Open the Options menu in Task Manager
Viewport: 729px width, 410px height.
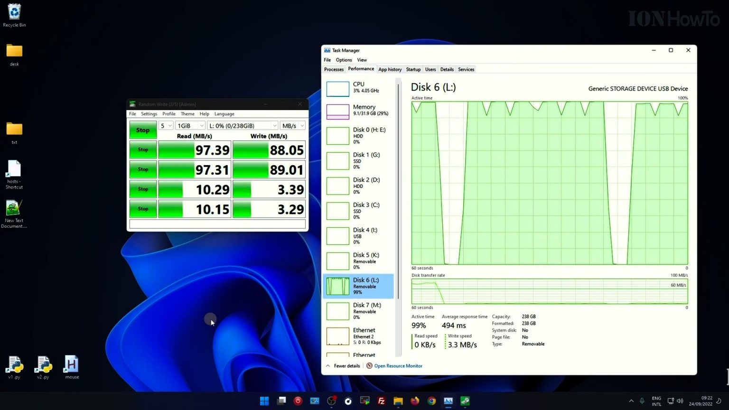pyautogui.click(x=344, y=60)
